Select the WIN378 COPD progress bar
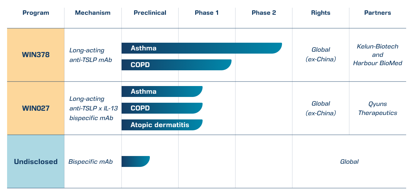410x191 pixels. point(176,65)
